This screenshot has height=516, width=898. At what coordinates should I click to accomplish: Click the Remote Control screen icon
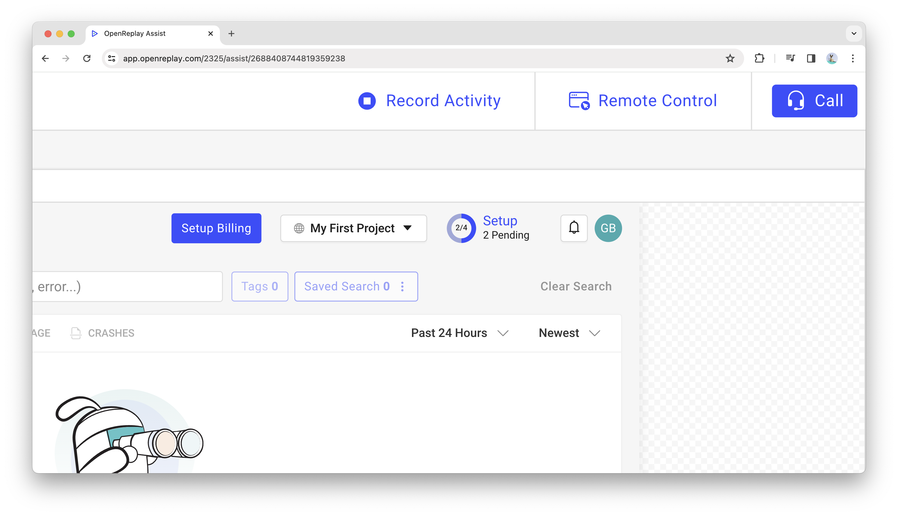pyautogui.click(x=579, y=101)
